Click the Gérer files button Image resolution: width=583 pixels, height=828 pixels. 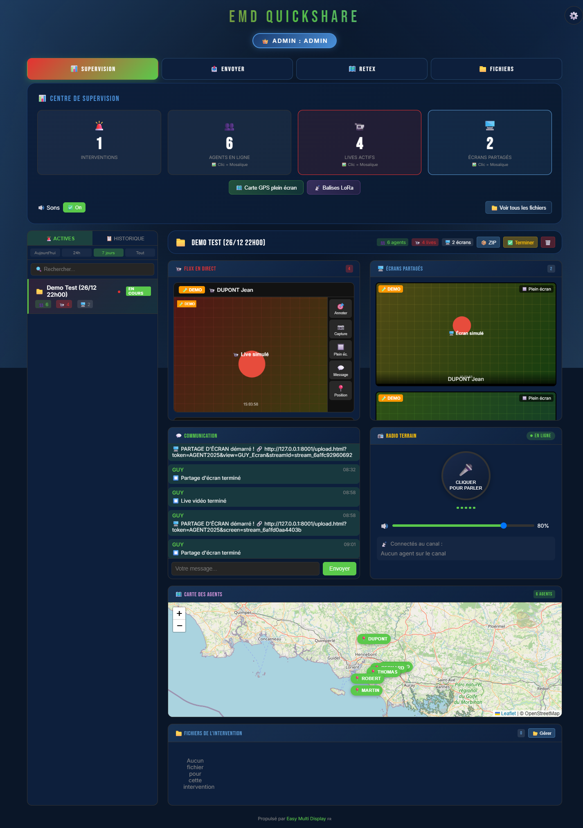(x=542, y=733)
